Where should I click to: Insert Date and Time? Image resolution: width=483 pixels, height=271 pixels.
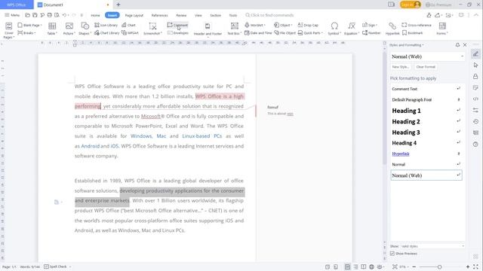(258, 33)
